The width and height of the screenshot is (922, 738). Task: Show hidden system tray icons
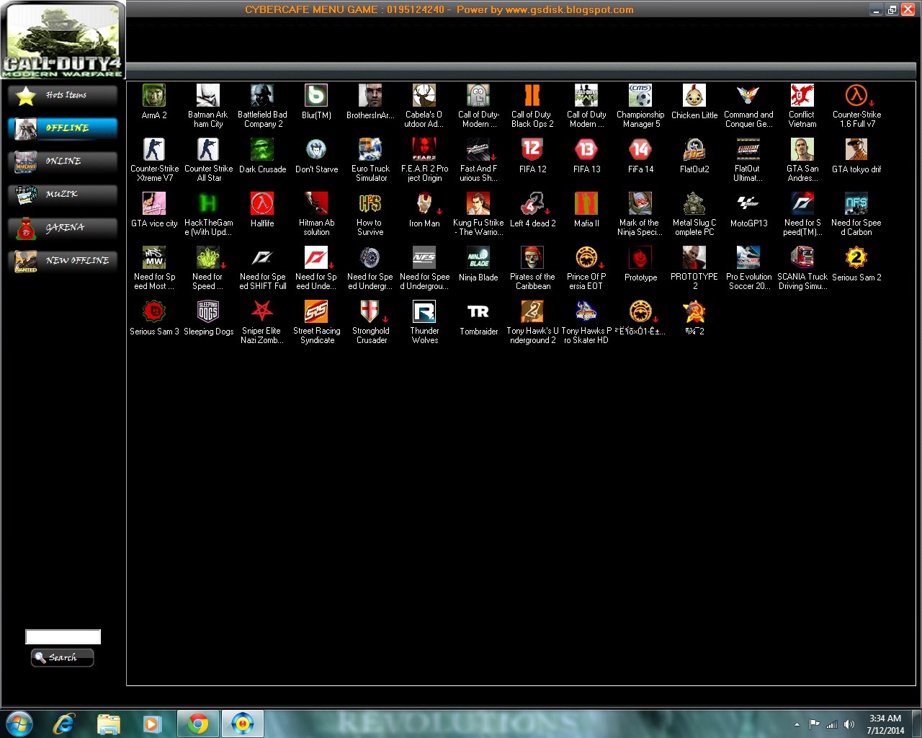[x=797, y=724]
